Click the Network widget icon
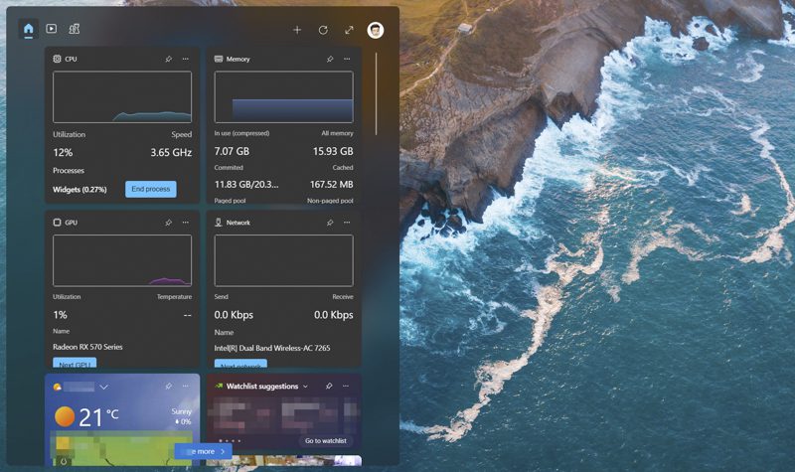 pyautogui.click(x=219, y=222)
